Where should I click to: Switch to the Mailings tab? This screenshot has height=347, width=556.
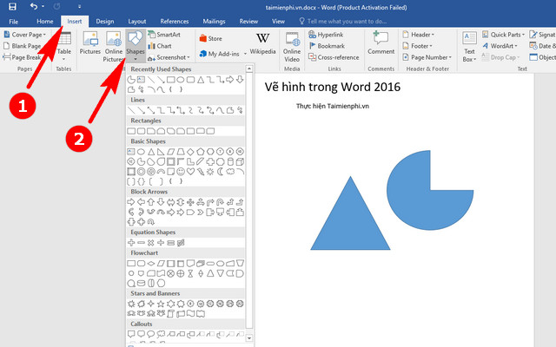(214, 21)
